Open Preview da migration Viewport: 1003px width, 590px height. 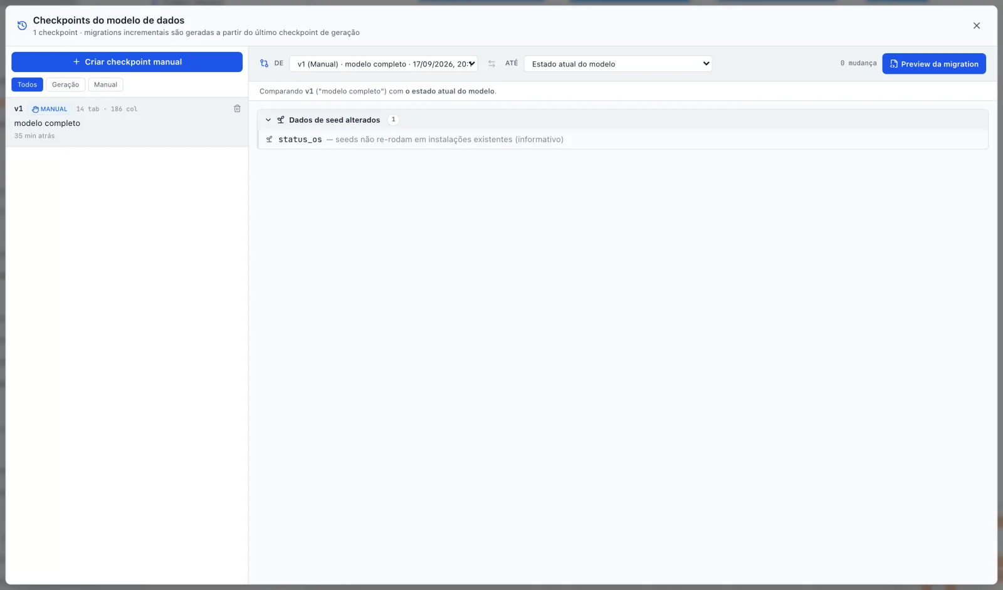click(934, 64)
